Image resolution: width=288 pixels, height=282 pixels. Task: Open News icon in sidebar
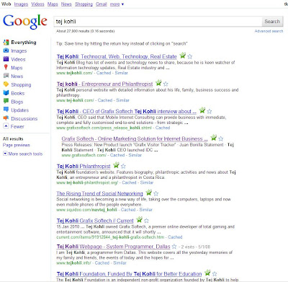tap(6, 76)
